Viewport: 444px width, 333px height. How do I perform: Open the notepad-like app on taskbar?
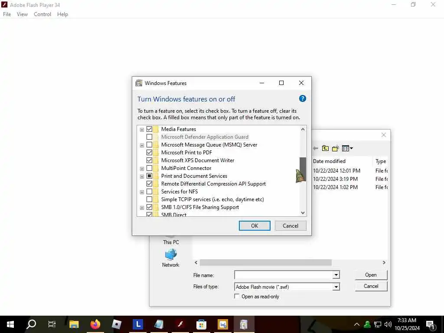[159, 324]
